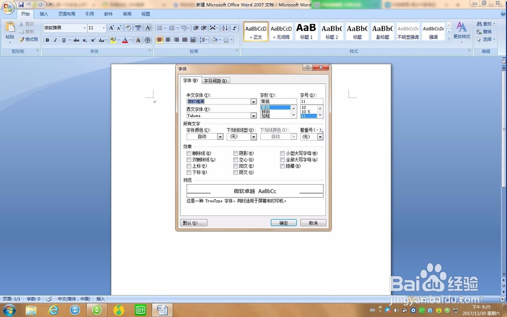Click the 默认 default button
Image resolution: width=507 pixels, height=317 pixels.
tap(193, 222)
